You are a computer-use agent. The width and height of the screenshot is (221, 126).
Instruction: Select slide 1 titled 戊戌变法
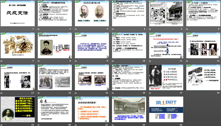click(x=18, y=13)
